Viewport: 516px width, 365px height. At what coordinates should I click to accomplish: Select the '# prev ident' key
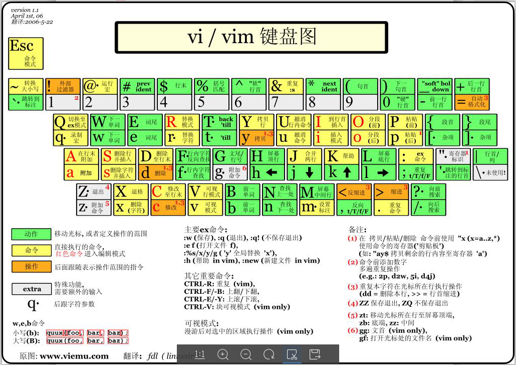click(137, 86)
